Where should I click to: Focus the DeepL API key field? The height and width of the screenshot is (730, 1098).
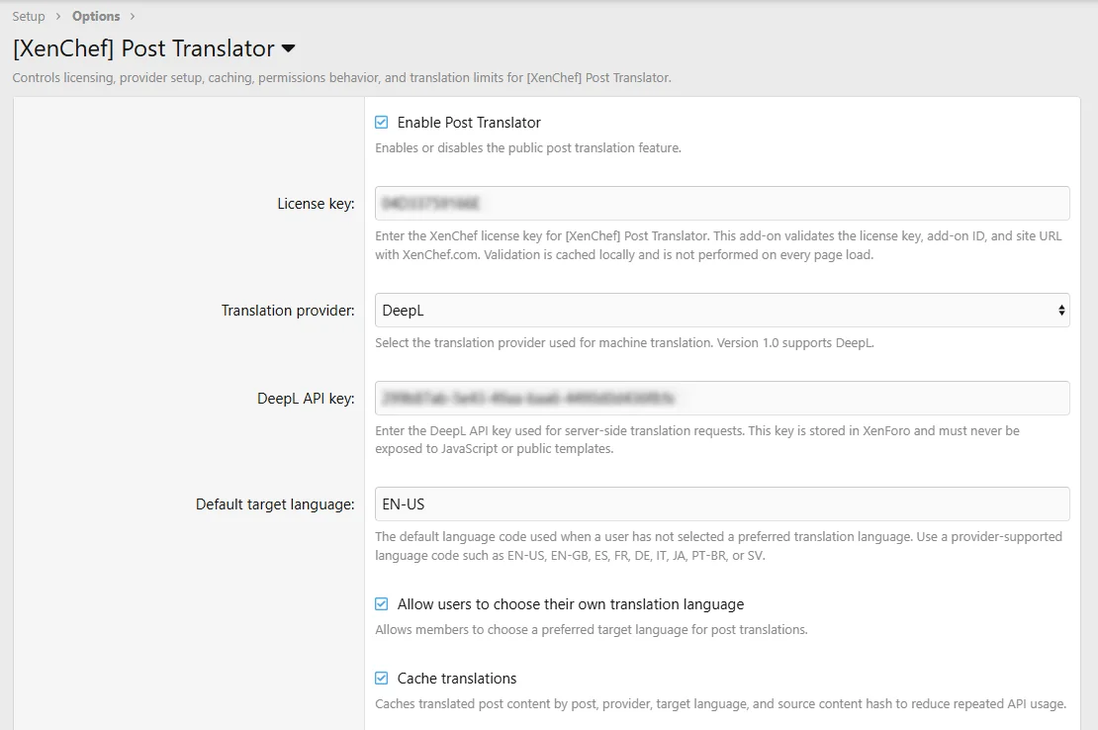(x=722, y=399)
